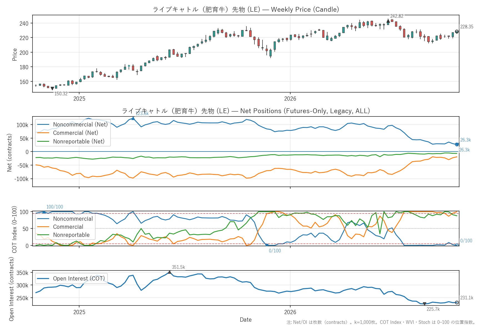
Task: Click the price low triangle marker
Action: coord(52,88)
